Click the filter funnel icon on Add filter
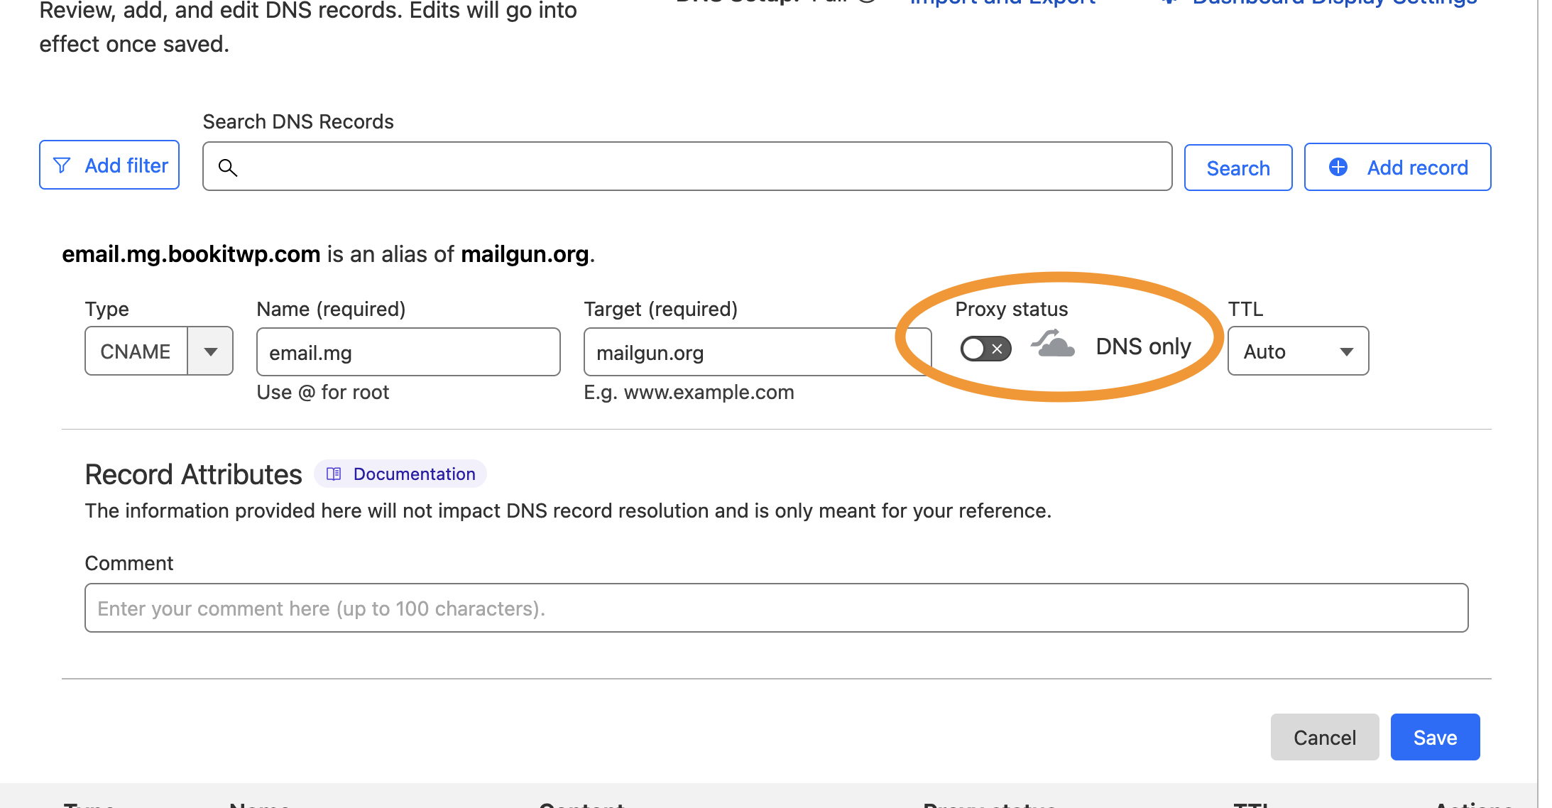This screenshot has width=1552, height=808. pos(62,165)
